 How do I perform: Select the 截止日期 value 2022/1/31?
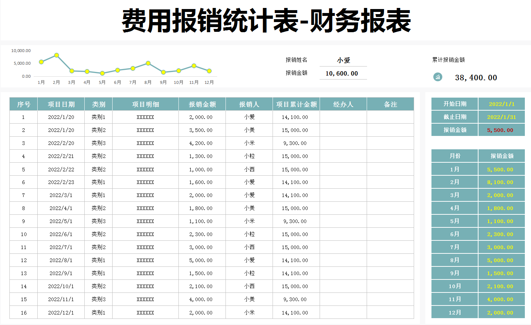tap(501, 116)
